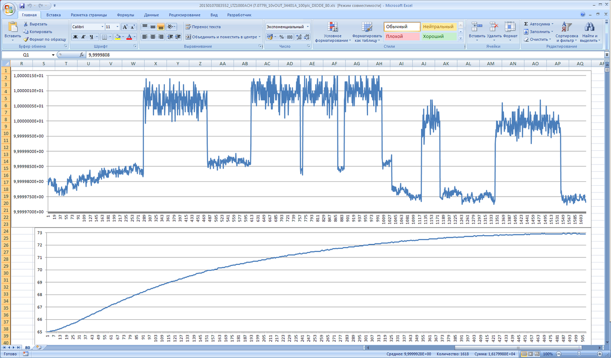
Task: Apply the Хороший cell style
Action: 439,36
